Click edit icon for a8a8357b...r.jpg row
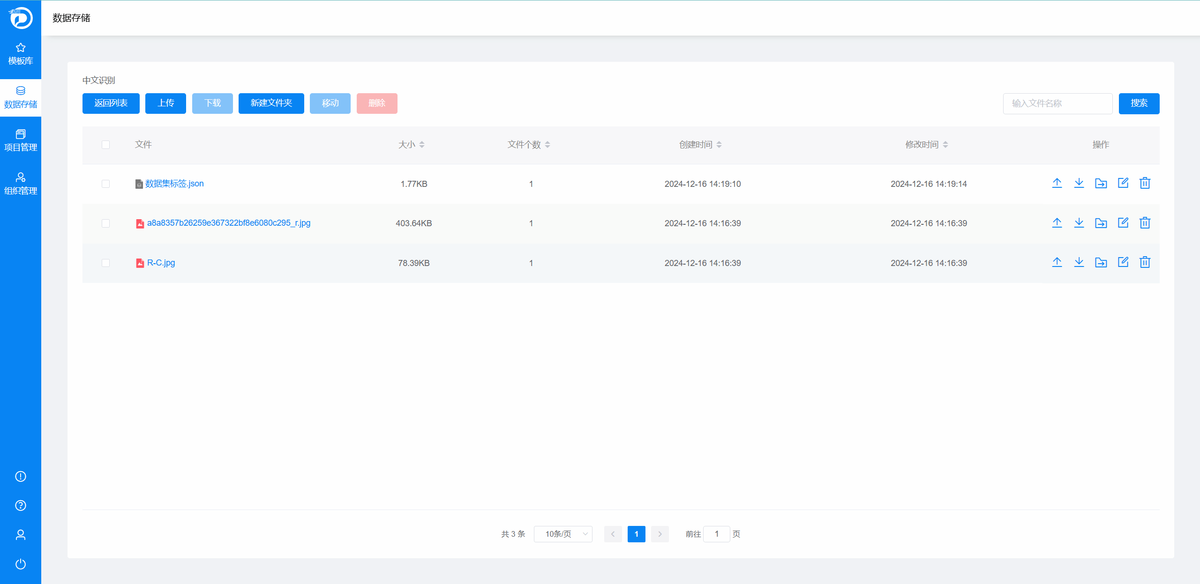The image size is (1200, 584). point(1123,223)
